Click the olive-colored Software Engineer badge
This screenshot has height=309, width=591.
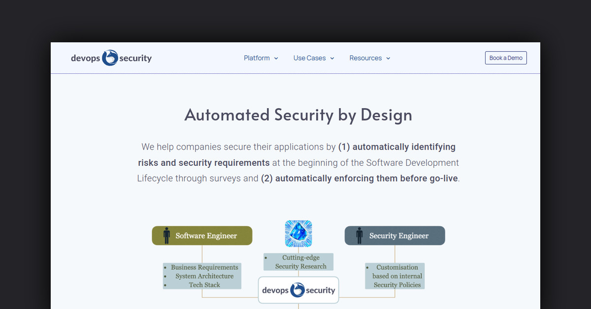coord(202,236)
